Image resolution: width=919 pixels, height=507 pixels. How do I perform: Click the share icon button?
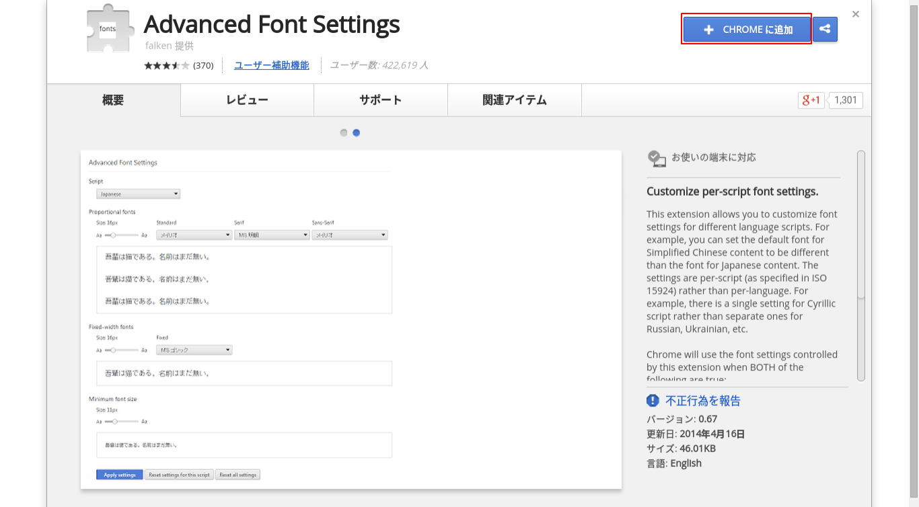tap(825, 30)
